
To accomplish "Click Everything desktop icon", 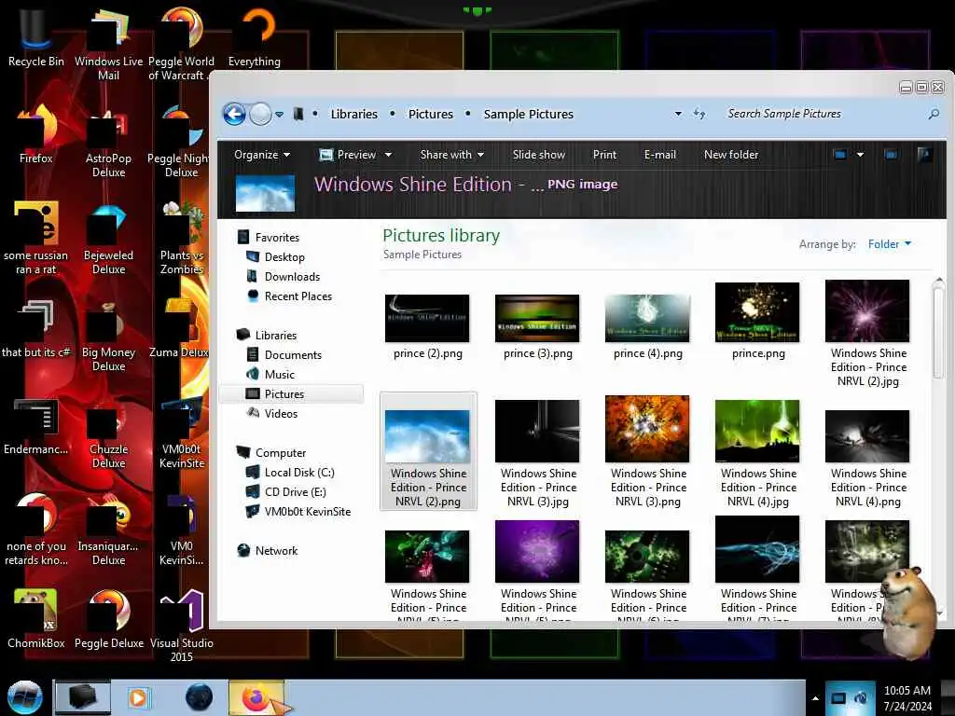I will (x=255, y=37).
